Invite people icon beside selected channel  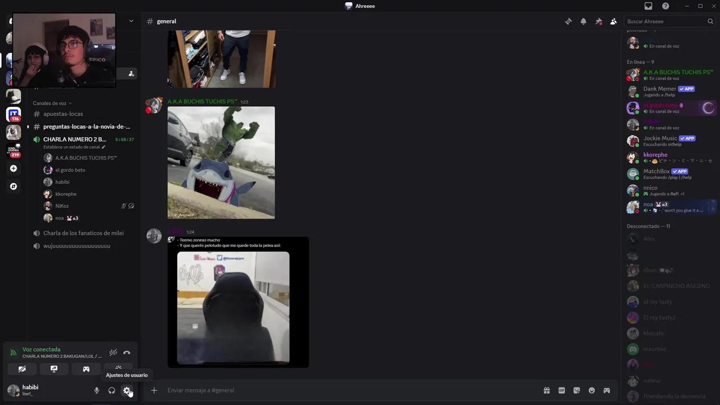(131, 74)
